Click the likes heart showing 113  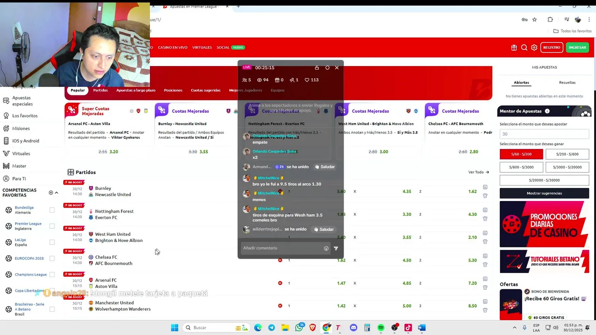tap(312, 80)
